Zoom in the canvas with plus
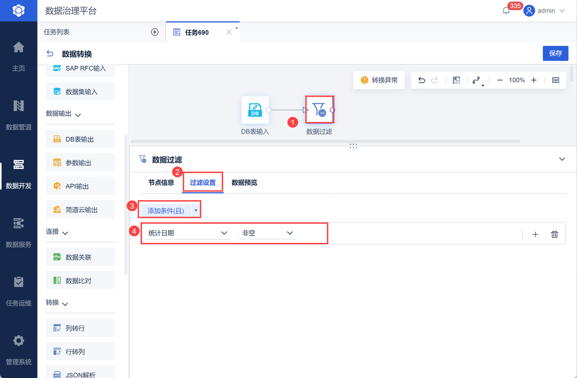This screenshot has height=378, width=577. pyautogui.click(x=534, y=80)
